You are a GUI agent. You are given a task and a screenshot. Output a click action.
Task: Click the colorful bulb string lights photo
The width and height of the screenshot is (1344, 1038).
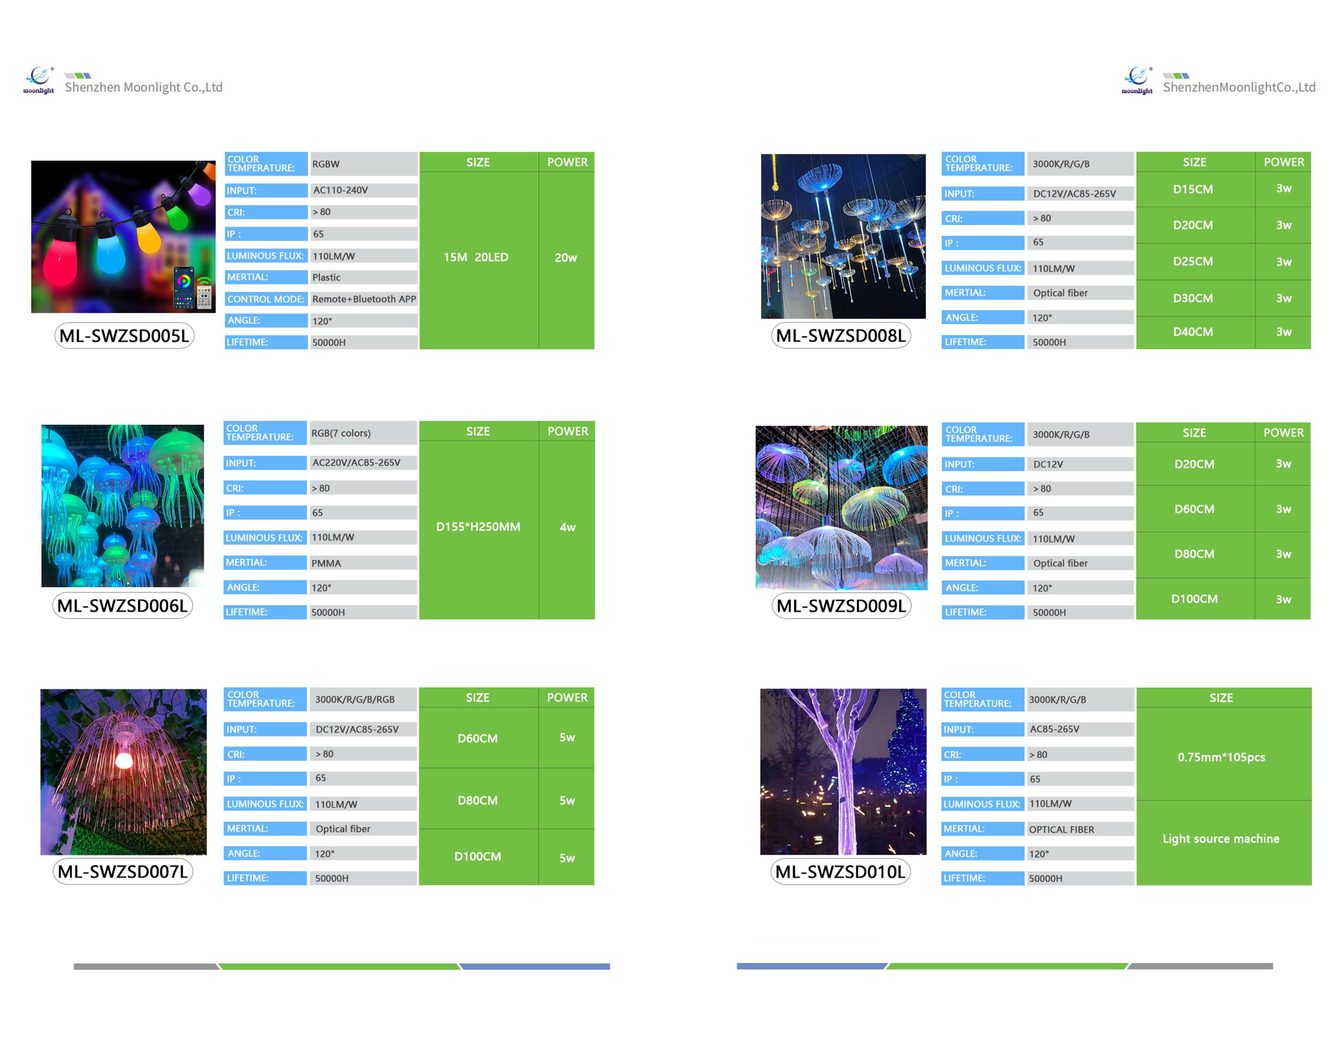(123, 237)
